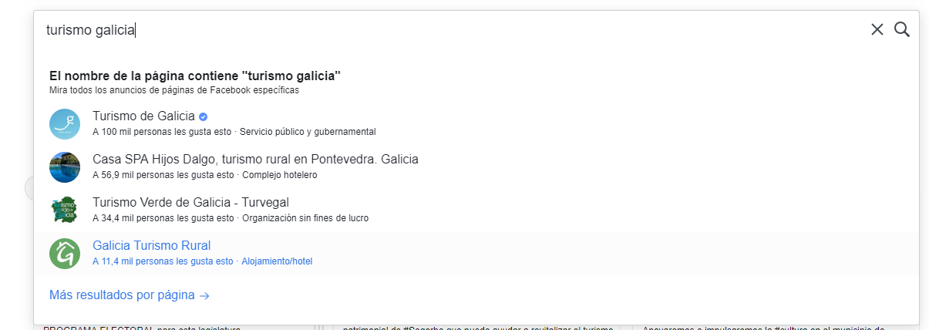Viewport: 929px width, 330px height.
Task: Choose Casa SPA Hijos Dalgo, turismo rural en Pontevedra
Action: 476,167
